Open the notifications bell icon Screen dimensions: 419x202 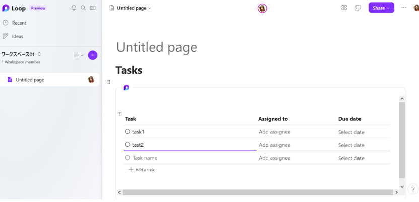click(x=74, y=8)
